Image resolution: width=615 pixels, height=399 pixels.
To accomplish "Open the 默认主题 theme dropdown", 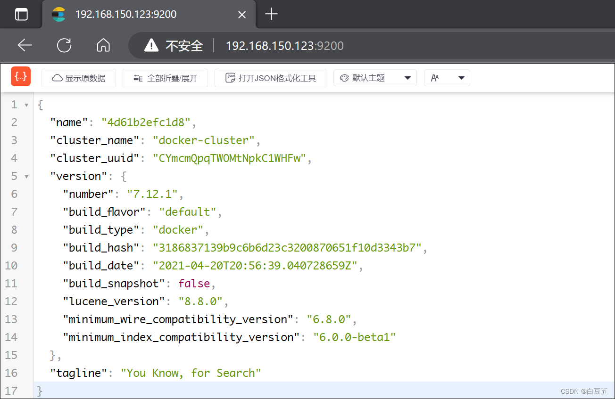I will click(x=375, y=78).
